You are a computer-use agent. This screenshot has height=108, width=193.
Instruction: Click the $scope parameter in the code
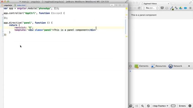(x=56, y=13)
